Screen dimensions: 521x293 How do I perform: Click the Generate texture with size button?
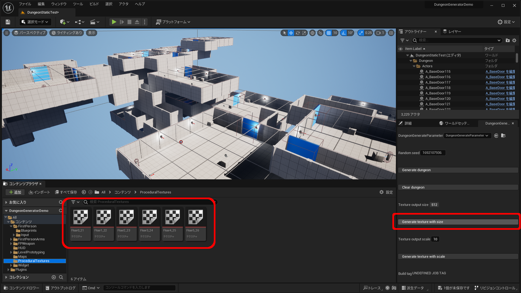pyautogui.click(x=458, y=222)
